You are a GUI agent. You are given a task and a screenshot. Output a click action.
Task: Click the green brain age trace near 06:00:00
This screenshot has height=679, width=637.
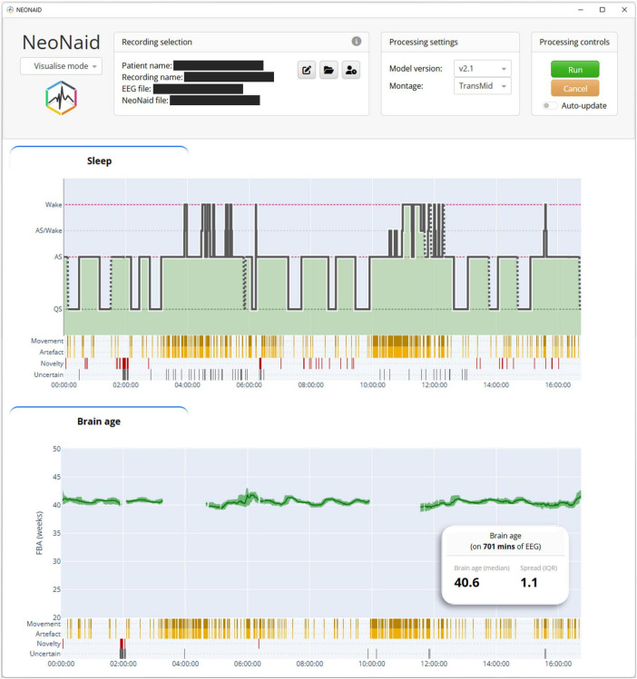248,498
